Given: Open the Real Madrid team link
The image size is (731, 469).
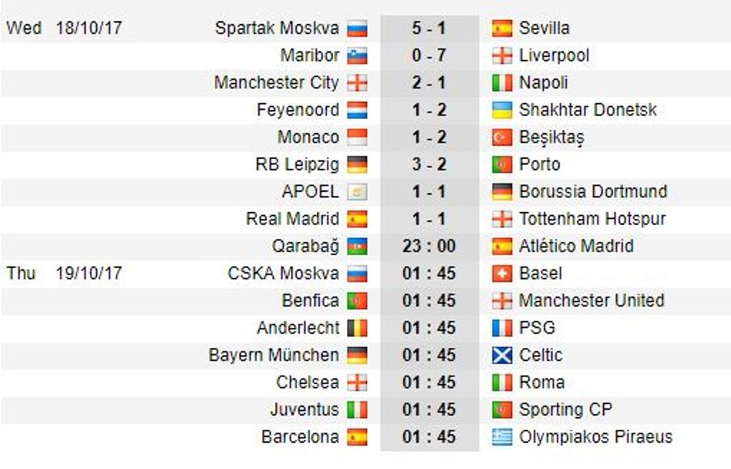Looking at the screenshot, I should [x=293, y=219].
